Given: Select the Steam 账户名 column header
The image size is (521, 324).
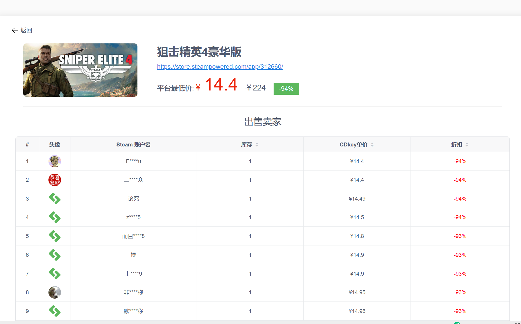Looking at the screenshot, I should (x=134, y=145).
